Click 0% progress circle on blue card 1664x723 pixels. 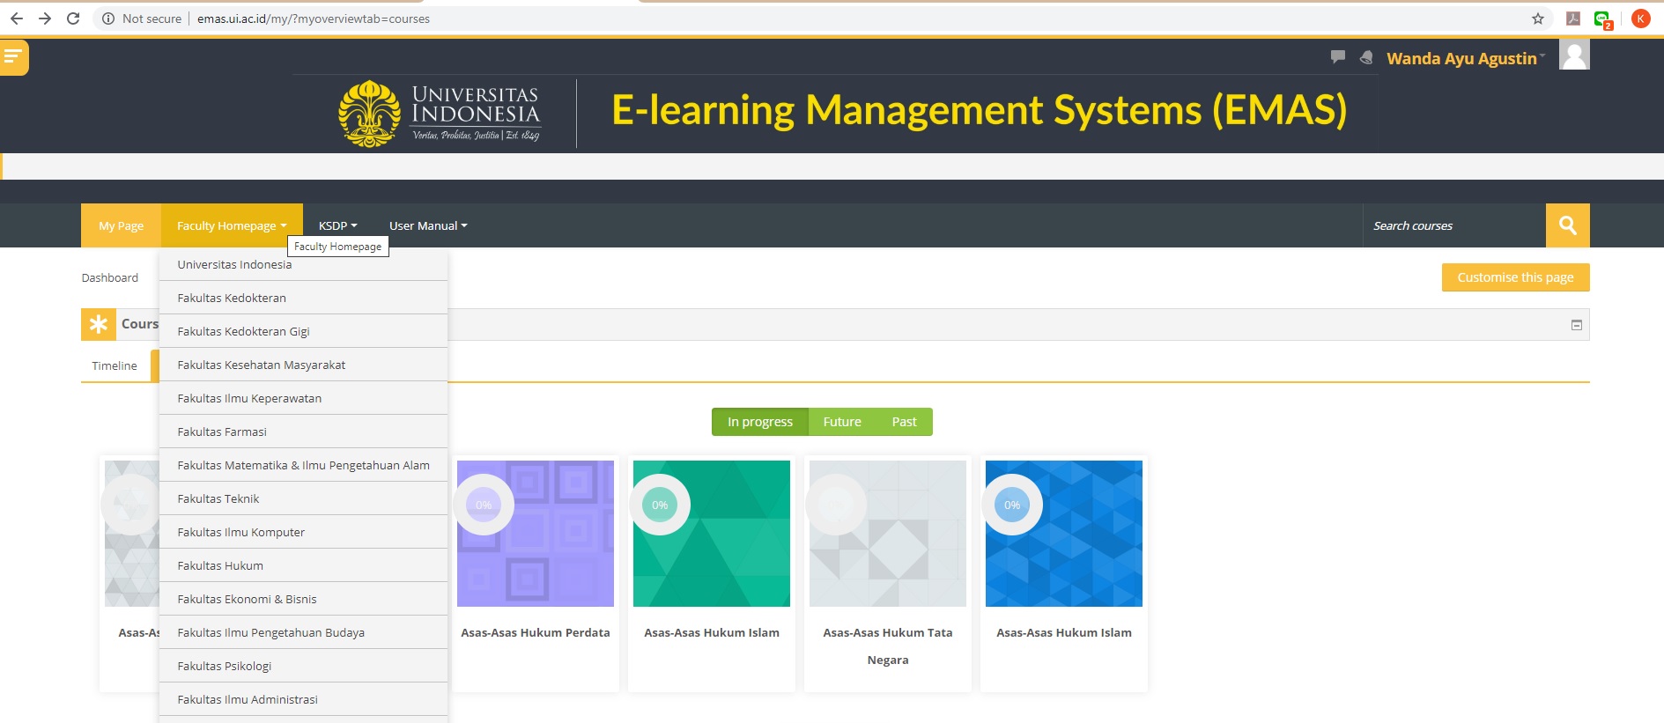click(x=1012, y=505)
